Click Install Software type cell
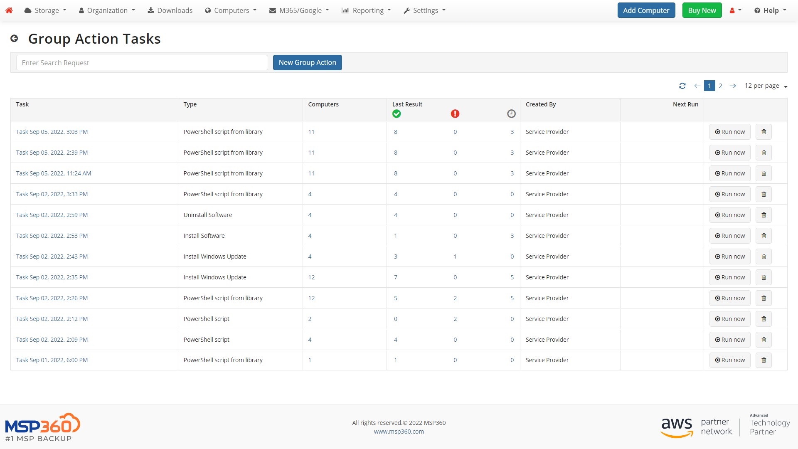 204,236
